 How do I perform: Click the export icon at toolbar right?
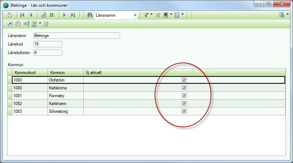point(282,15)
